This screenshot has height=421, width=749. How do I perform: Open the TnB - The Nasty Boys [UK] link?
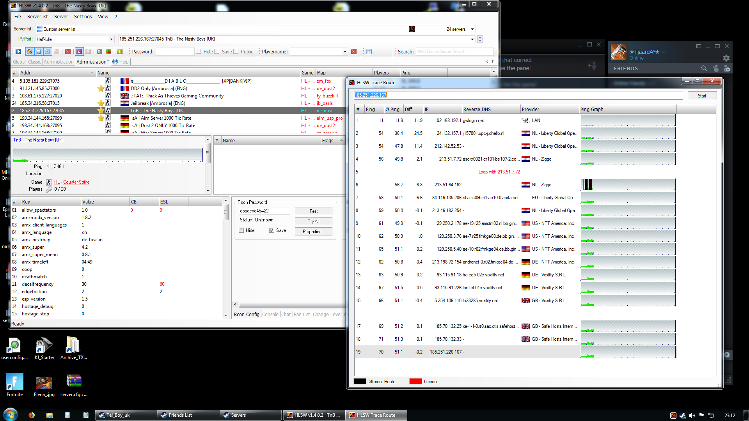click(x=38, y=140)
